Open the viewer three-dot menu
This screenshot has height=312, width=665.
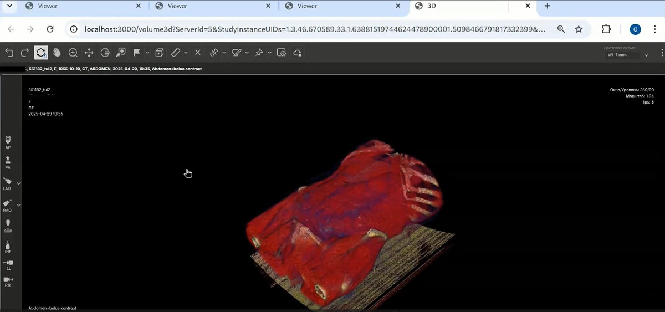(662, 53)
